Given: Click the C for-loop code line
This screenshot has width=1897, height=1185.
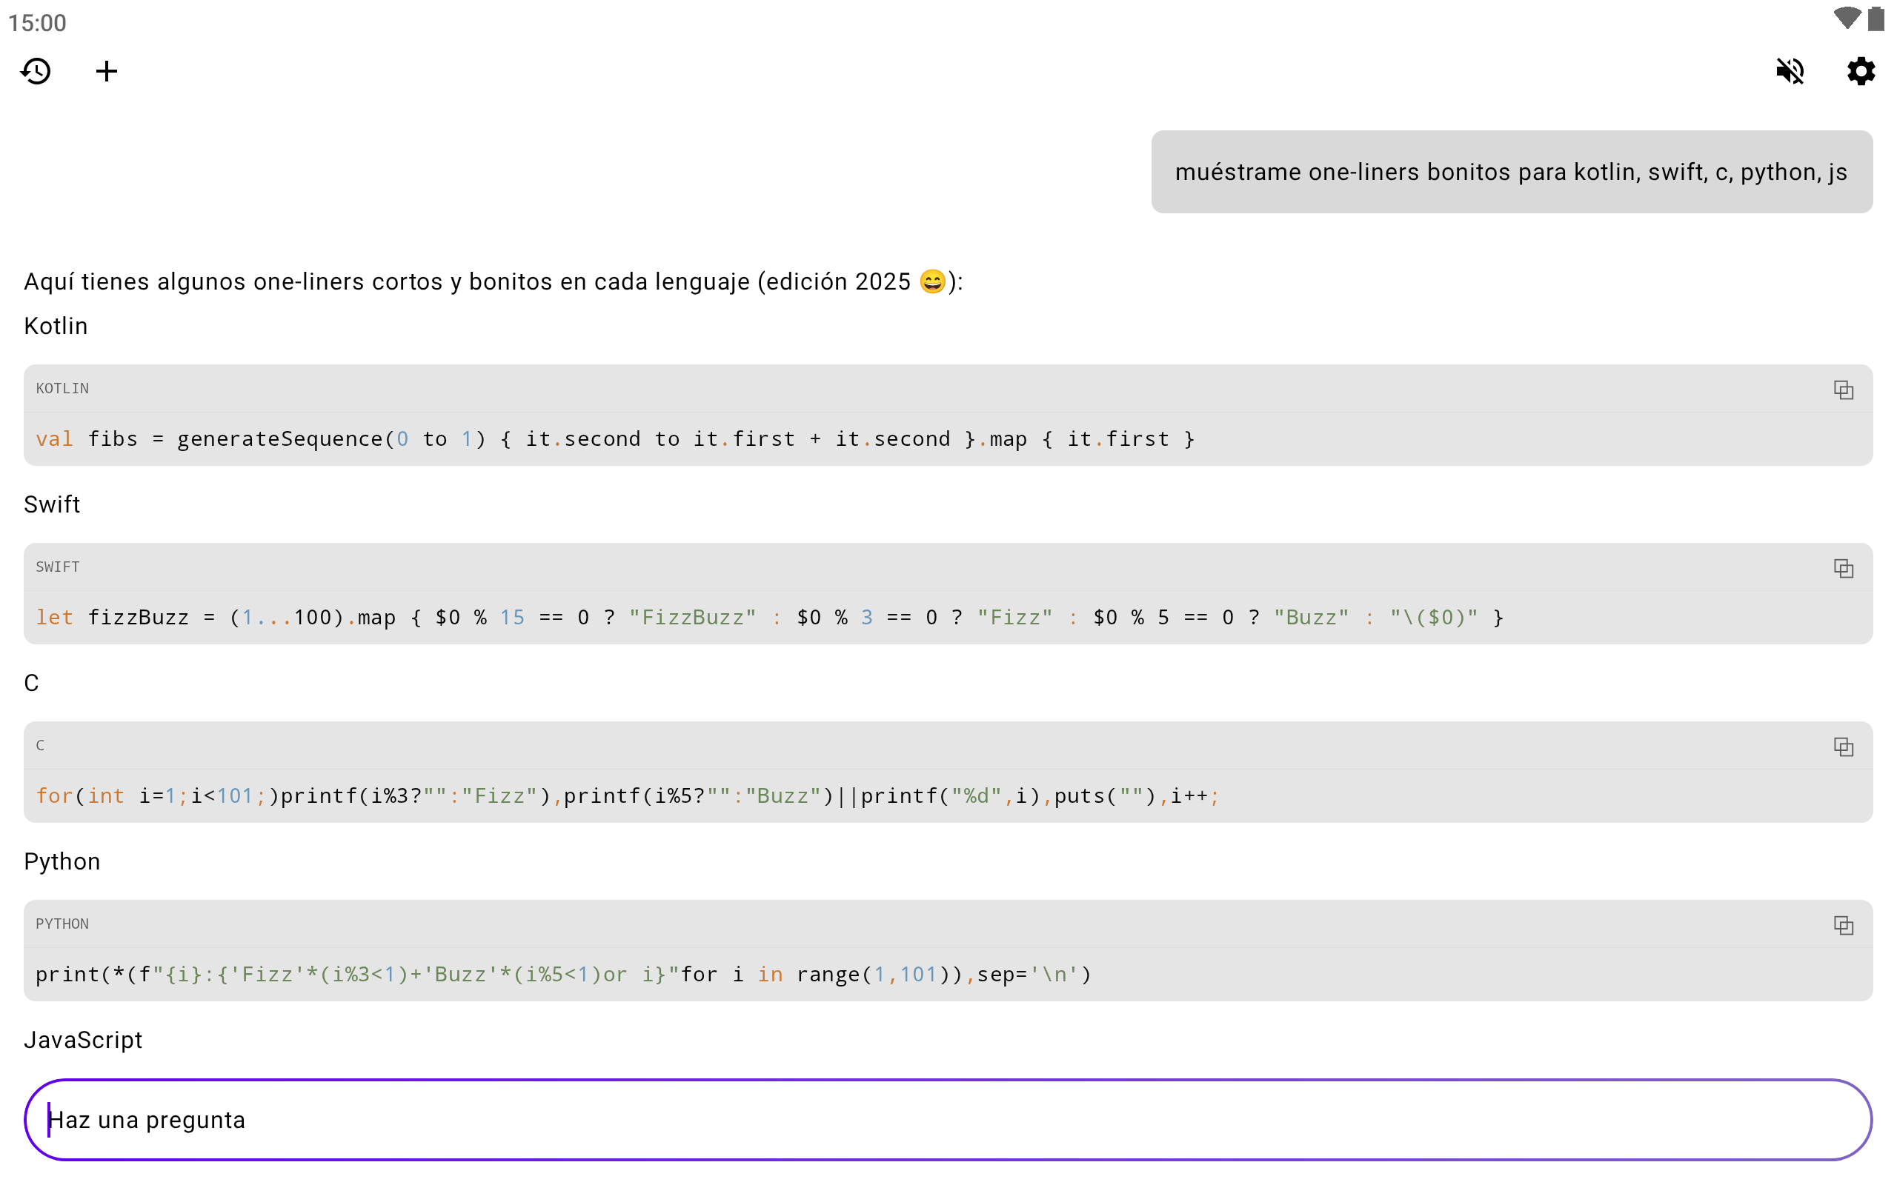Looking at the screenshot, I should (x=627, y=796).
